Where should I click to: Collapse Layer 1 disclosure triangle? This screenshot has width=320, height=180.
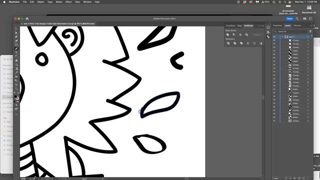282,36
